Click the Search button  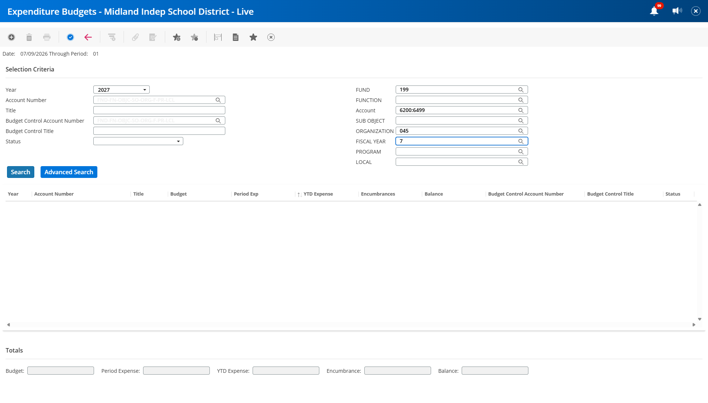point(21,172)
